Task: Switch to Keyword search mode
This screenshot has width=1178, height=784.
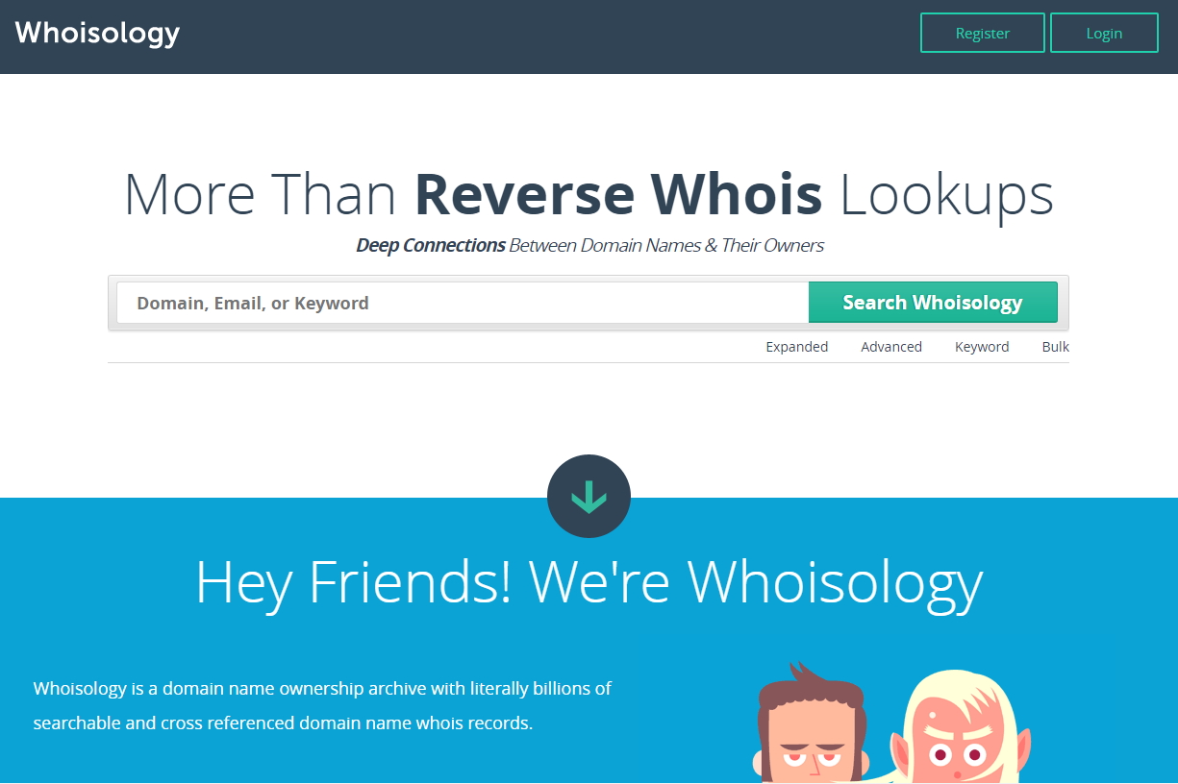Action: point(982,347)
